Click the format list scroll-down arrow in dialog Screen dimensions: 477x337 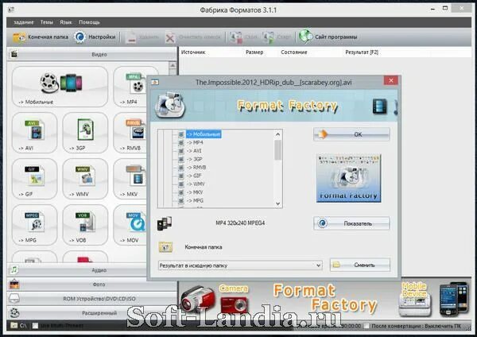[277, 203]
